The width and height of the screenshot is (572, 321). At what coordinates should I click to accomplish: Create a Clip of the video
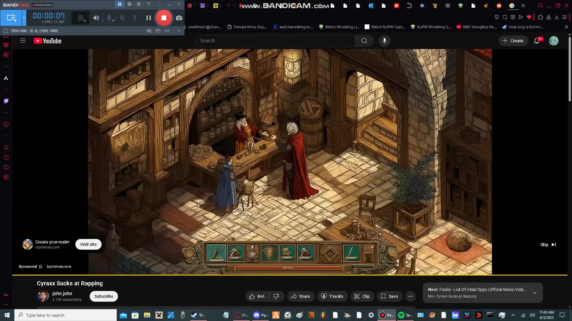click(362, 296)
